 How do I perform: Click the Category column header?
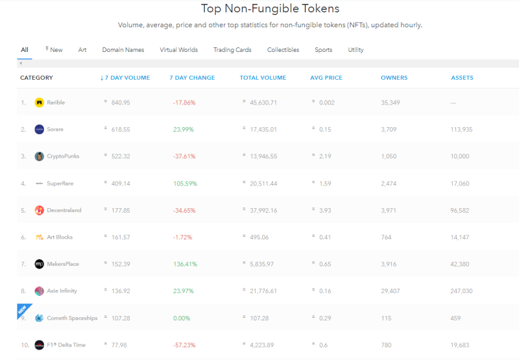(36, 78)
